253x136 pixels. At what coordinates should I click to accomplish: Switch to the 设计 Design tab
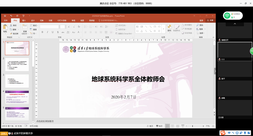[33, 21]
